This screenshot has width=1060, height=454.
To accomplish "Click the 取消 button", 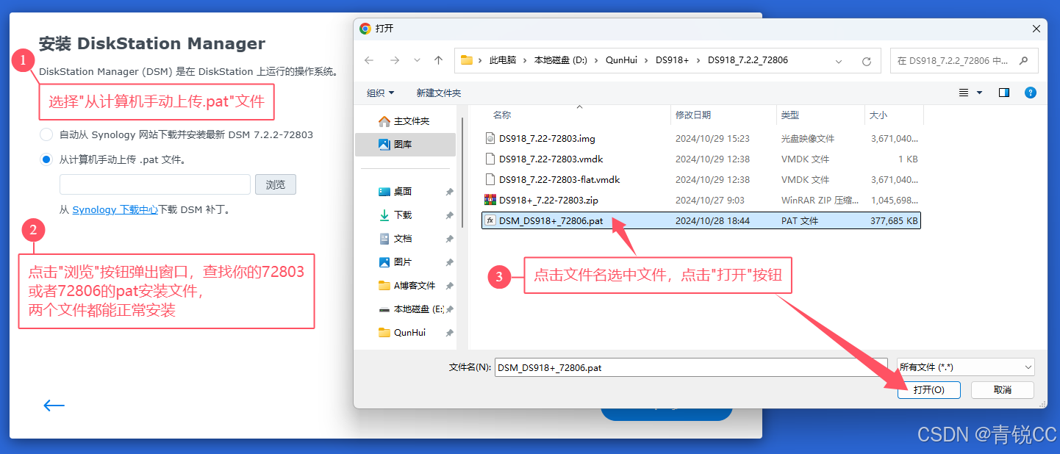I will click(1003, 390).
